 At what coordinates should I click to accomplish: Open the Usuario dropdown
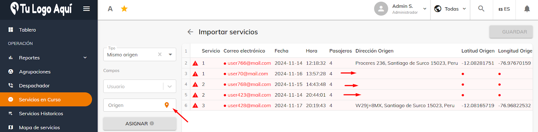tap(140, 86)
